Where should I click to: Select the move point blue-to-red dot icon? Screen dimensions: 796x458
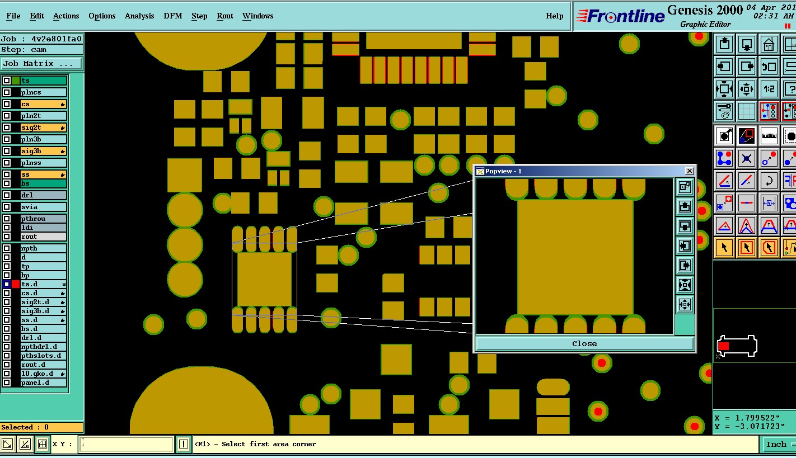[769, 158]
